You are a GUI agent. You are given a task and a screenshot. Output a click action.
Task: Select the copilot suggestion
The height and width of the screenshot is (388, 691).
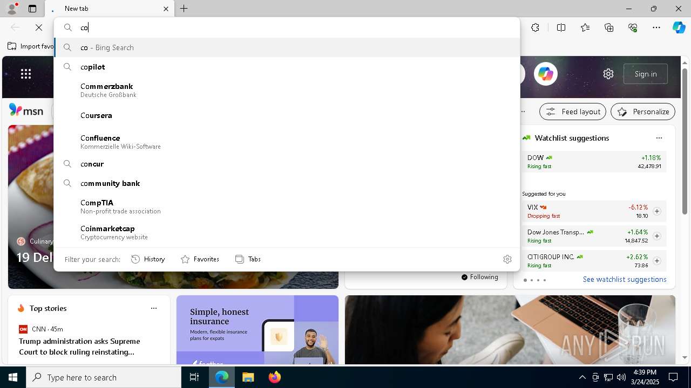coord(287,67)
